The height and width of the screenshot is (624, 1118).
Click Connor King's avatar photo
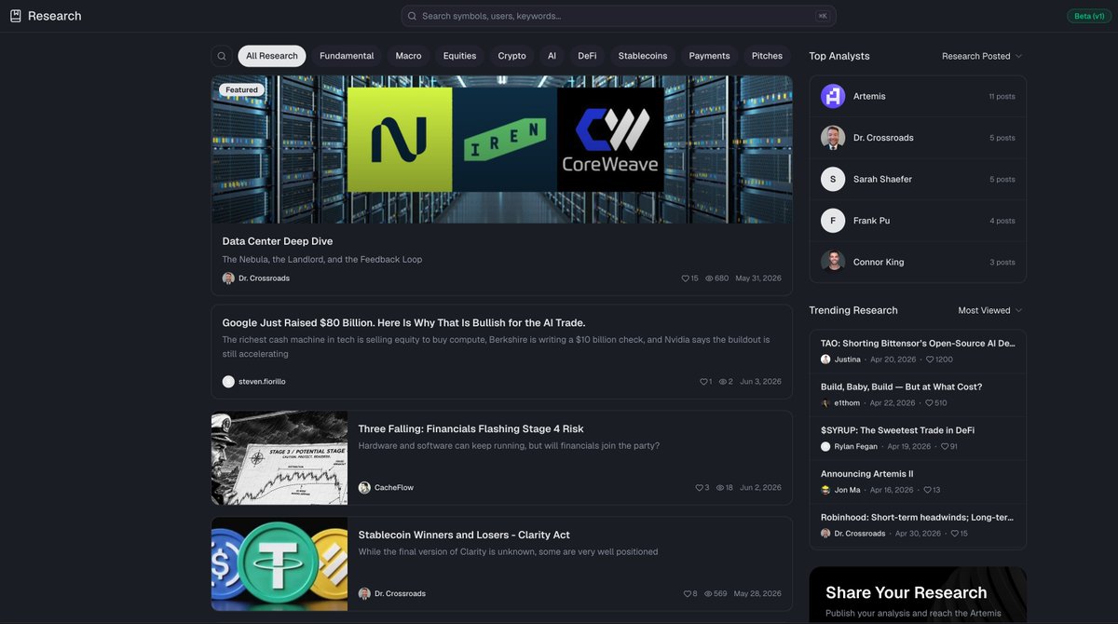[x=833, y=262]
